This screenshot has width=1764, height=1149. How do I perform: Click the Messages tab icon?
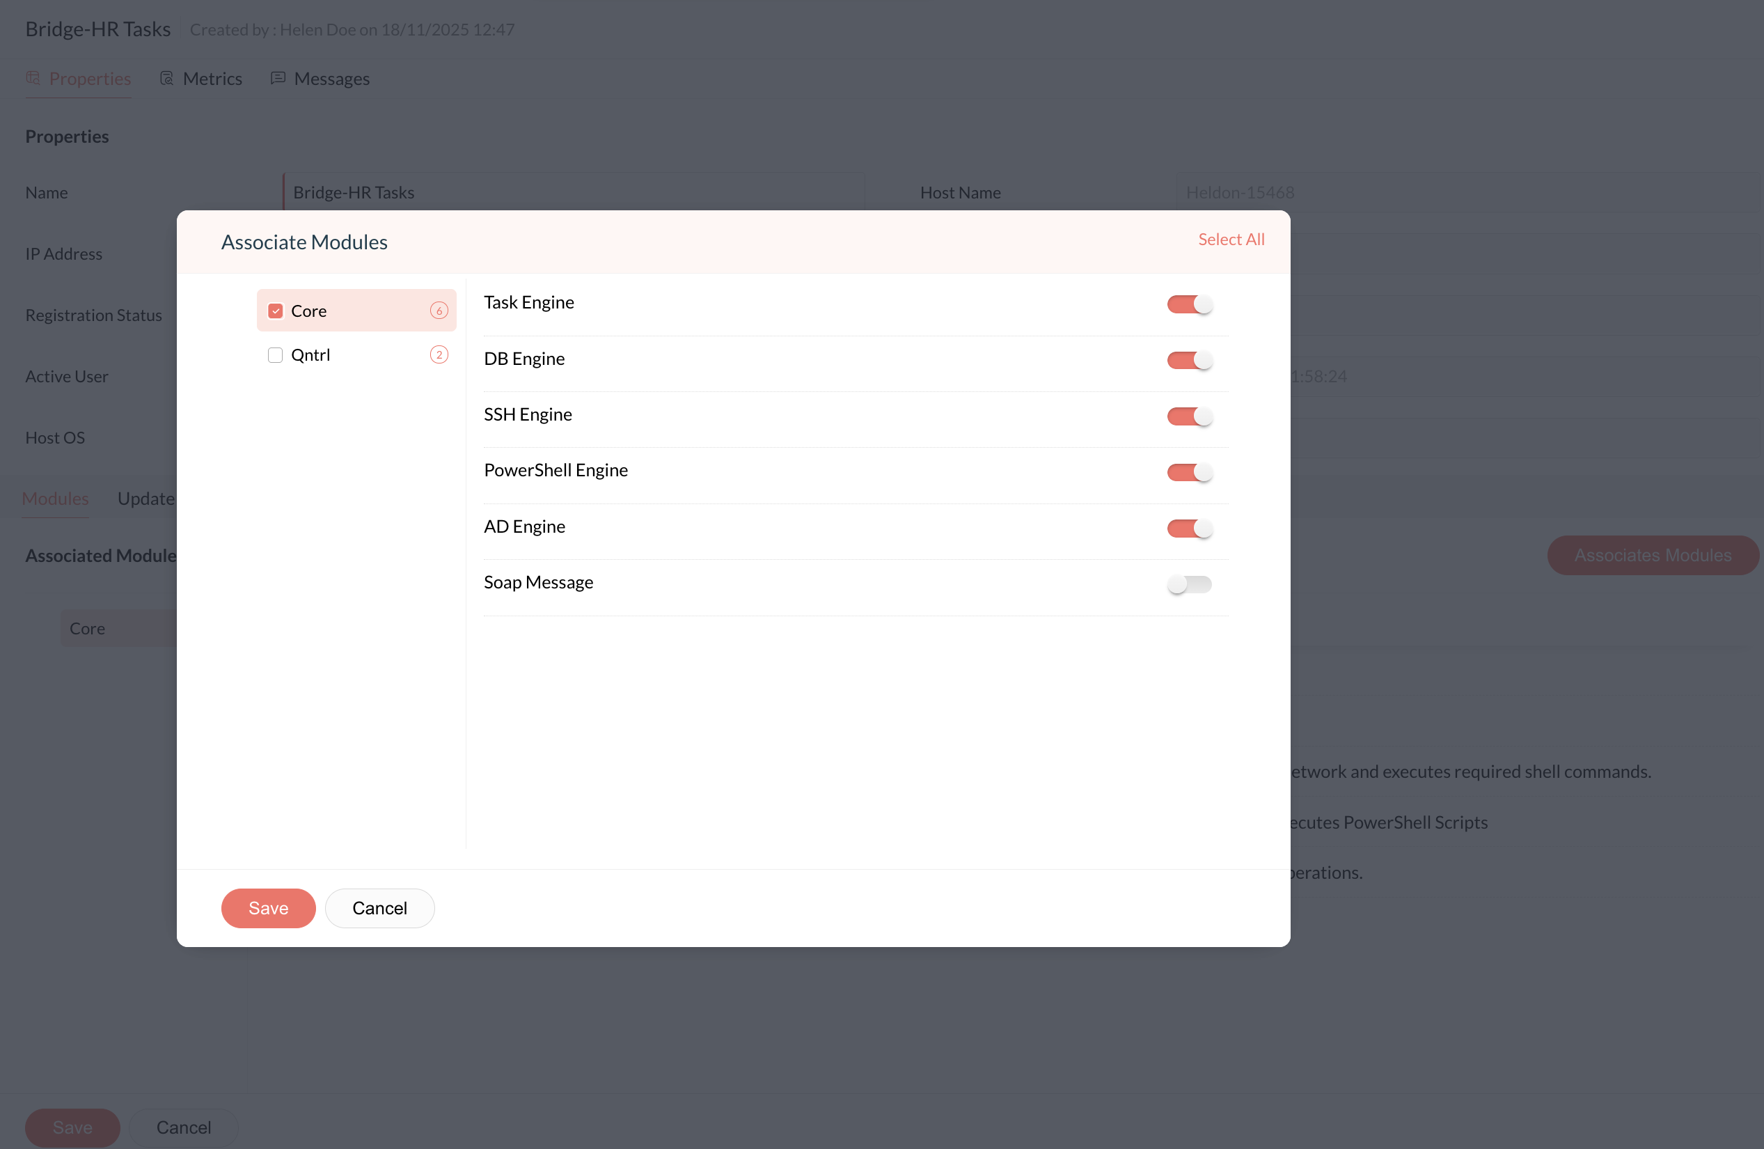[278, 78]
